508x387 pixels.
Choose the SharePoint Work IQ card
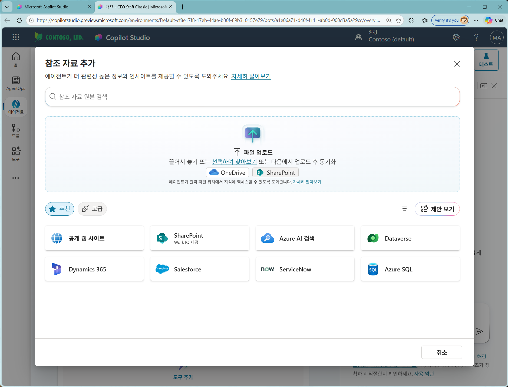tap(200, 238)
